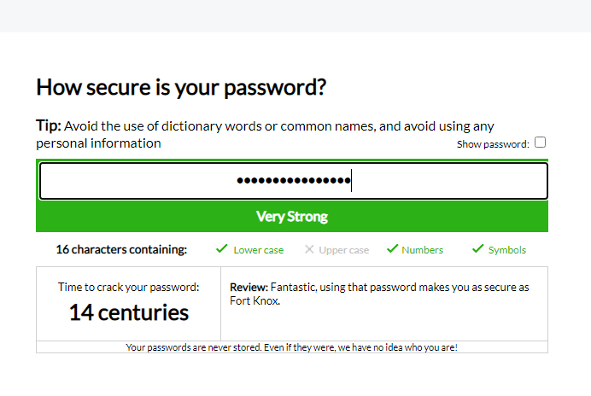Image resolution: width=591 pixels, height=396 pixels.
Task: Click the "How secure is your password?" heading
Action: (182, 87)
